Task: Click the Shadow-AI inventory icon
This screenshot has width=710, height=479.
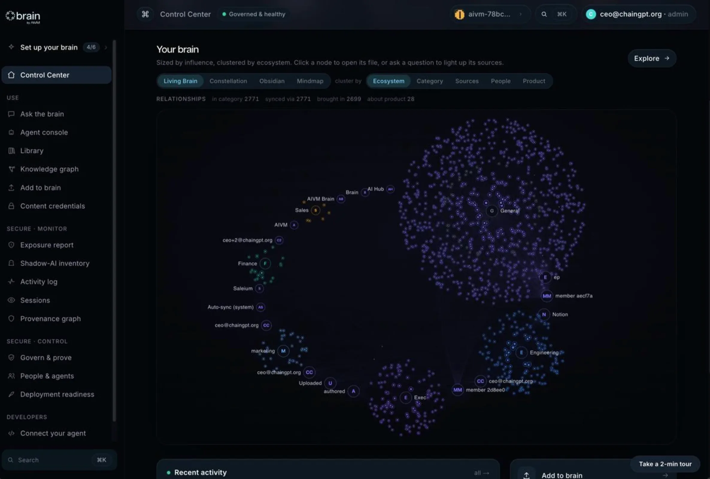Action: (11, 263)
